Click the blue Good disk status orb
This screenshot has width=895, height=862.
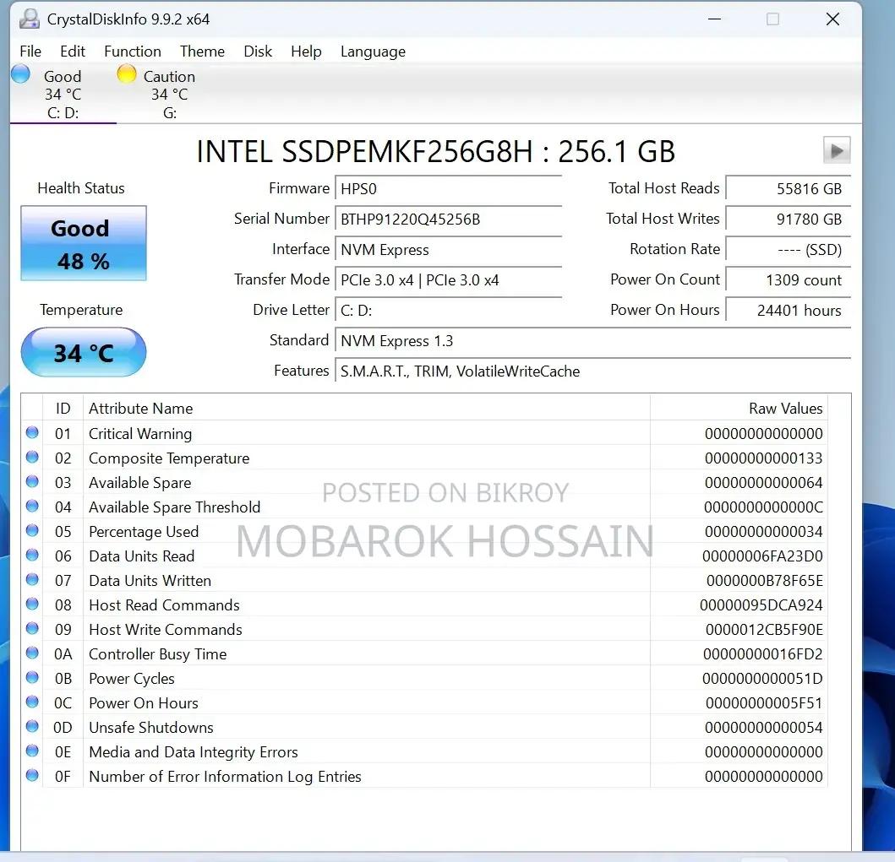(x=20, y=74)
